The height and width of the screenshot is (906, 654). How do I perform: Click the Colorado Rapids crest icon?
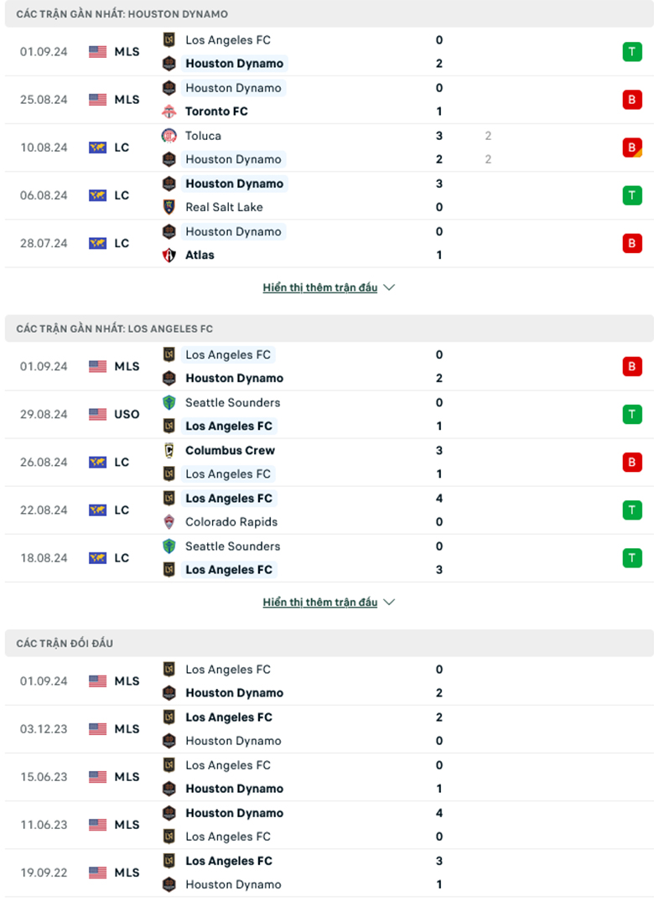[169, 521]
